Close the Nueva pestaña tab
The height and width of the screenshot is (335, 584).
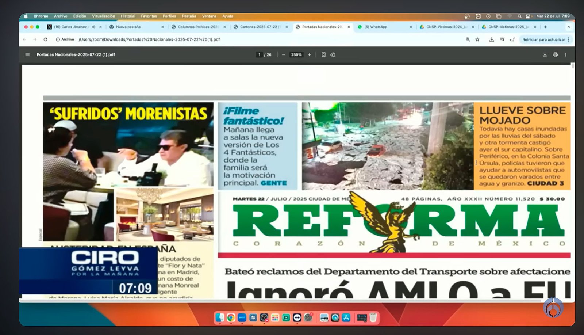pyautogui.click(x=162, y=27)
